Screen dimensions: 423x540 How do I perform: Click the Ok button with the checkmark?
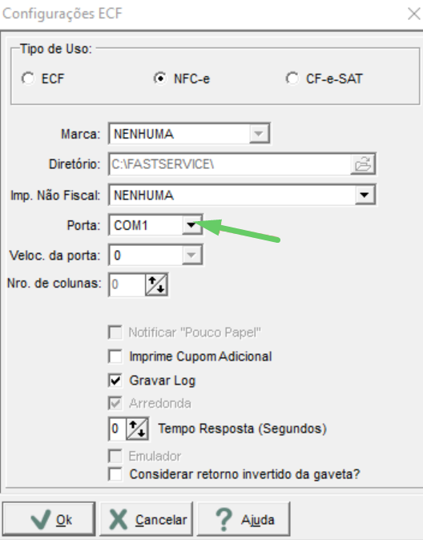(49, 519)
